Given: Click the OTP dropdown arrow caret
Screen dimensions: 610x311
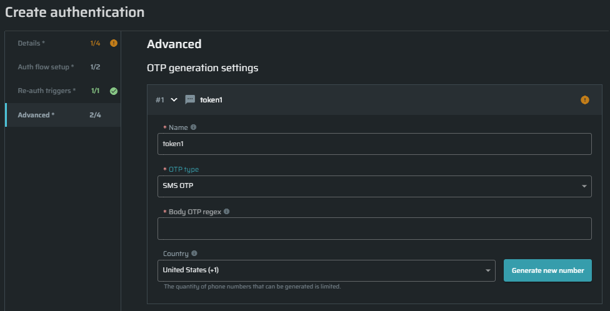Looking at the screenshot, I should coord(584,186).
